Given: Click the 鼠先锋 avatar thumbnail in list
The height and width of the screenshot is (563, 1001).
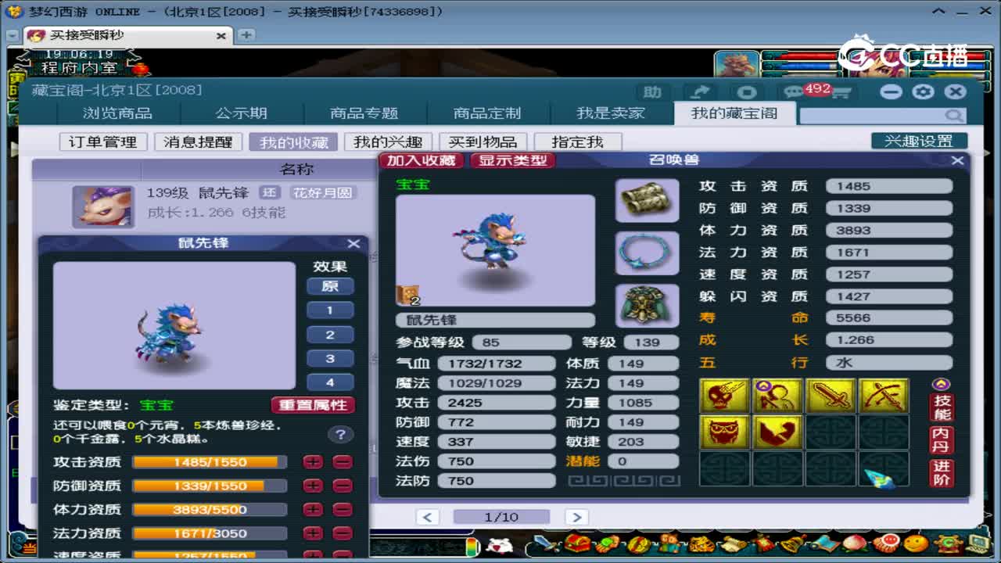Looking at the screenshot, I should pyautogui.click(x=103, y=206).
